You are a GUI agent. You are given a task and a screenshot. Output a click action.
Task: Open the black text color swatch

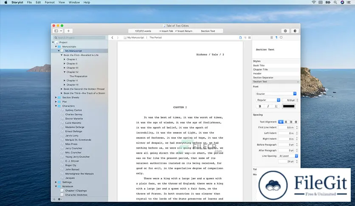pyautogui.click(x=289, y=106)
